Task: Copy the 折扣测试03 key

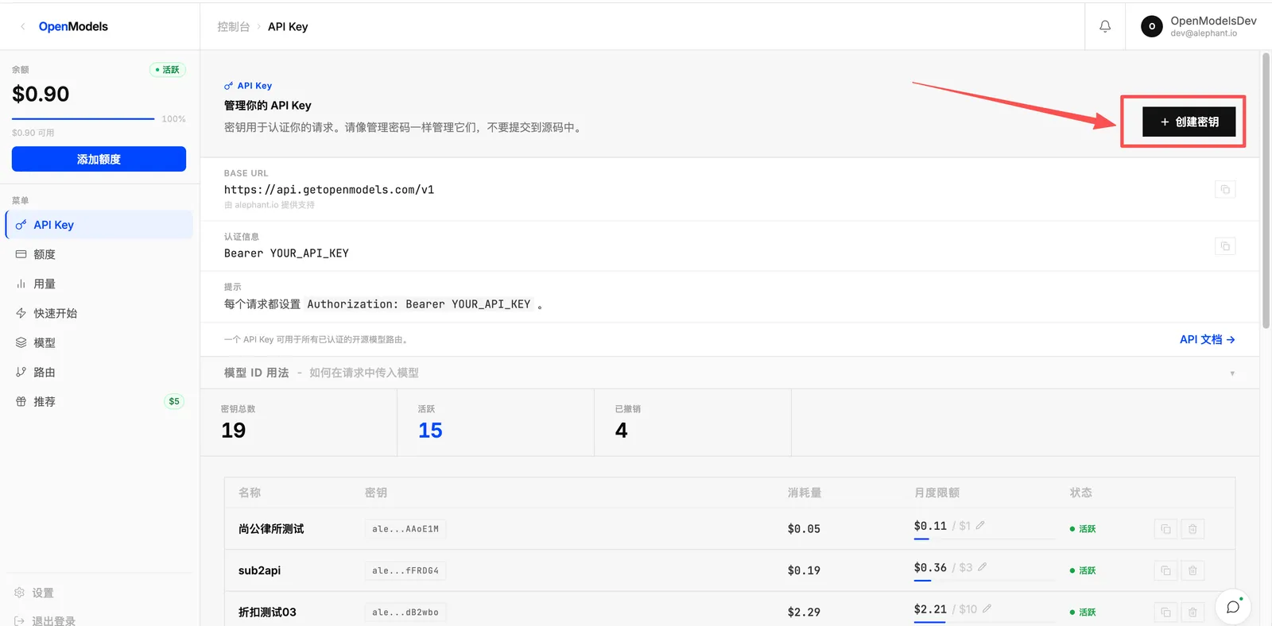Action: coord(1165,612)
